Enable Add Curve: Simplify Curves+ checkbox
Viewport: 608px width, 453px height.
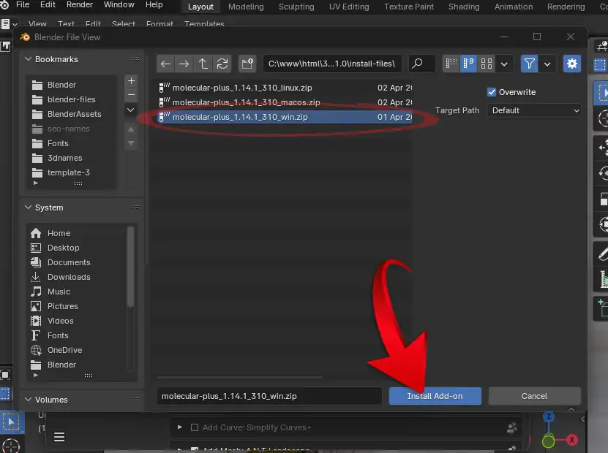(x=195, y=427)
